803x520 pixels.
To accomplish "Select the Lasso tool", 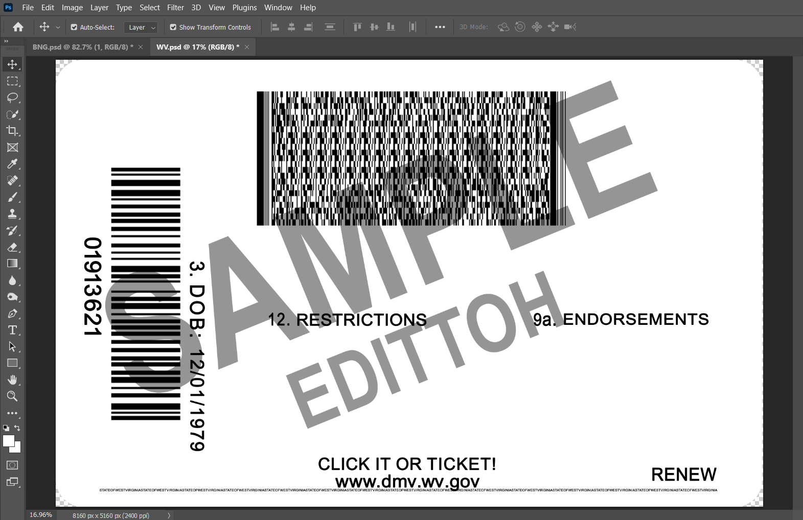I will 12,98.
